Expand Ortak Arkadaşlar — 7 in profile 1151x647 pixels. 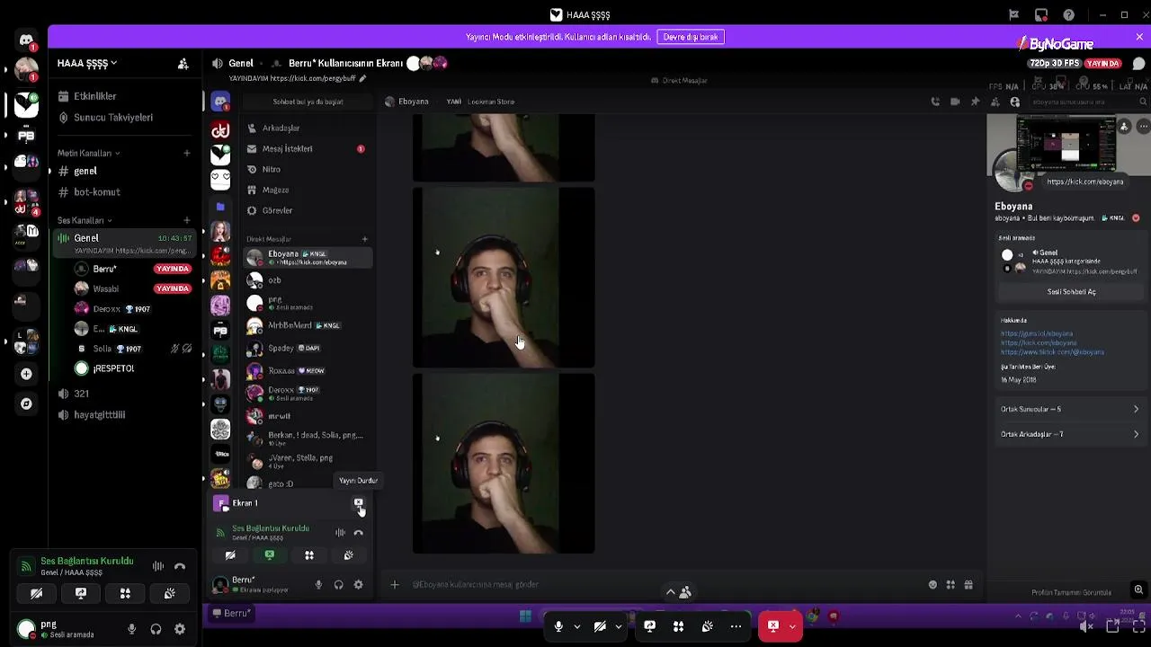click(1070, 435)
